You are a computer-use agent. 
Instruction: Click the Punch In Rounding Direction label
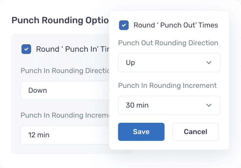(x=65, y=71)
